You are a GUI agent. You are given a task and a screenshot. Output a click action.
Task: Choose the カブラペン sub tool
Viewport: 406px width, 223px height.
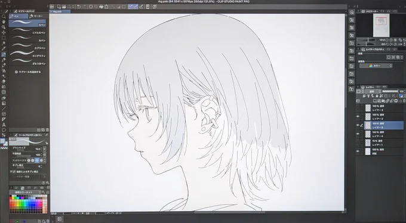(x=27, y=46)
